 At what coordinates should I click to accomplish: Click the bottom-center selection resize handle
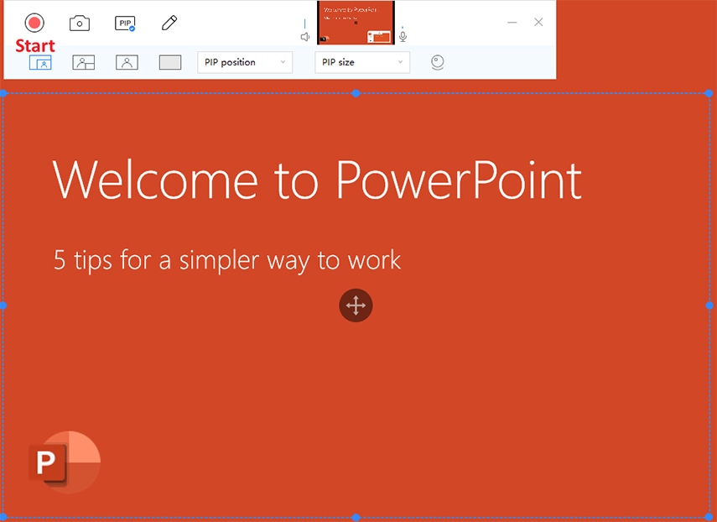[356, 518]
